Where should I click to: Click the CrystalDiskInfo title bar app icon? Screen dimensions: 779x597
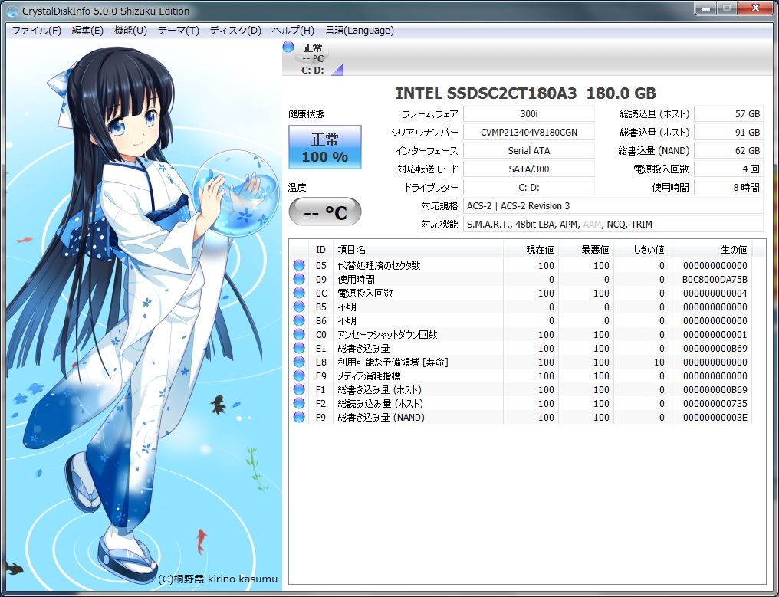[12, 11]
